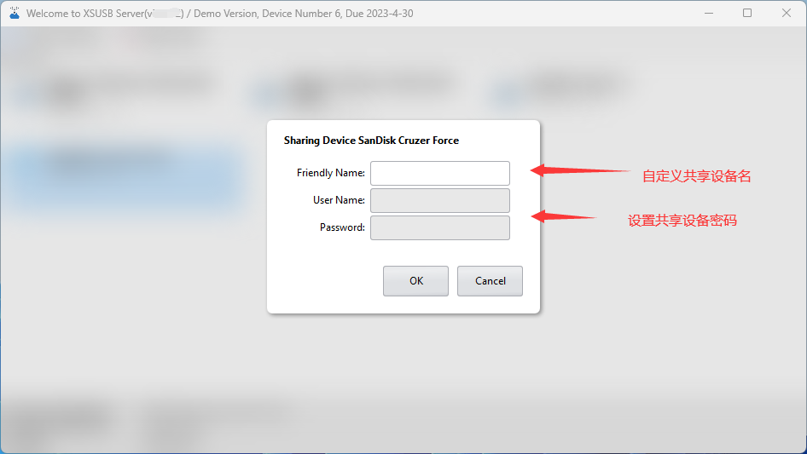
Task: Click the XSUSB Server app icon in title bar
Action: [x=15, y=13]
